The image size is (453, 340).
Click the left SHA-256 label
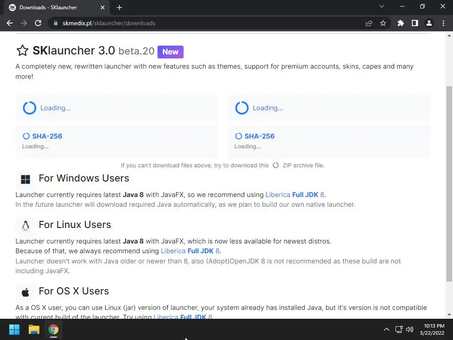pos(47,136)
